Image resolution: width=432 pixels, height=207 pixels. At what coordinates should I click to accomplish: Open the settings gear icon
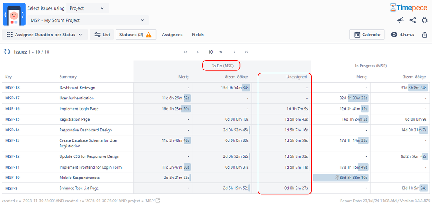click(425, 20)
